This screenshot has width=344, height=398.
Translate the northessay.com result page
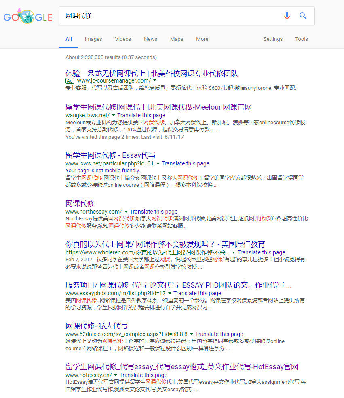click(154, 212)
